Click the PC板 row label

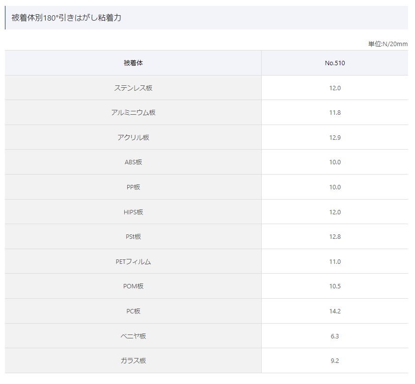click(133, 311)
